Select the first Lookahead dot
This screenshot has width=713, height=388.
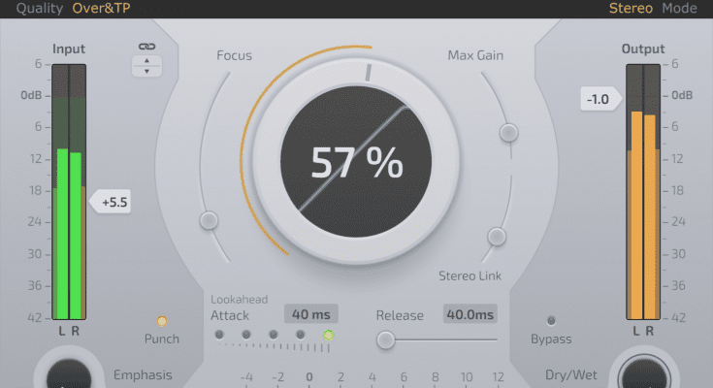click(x=219, y=336)
